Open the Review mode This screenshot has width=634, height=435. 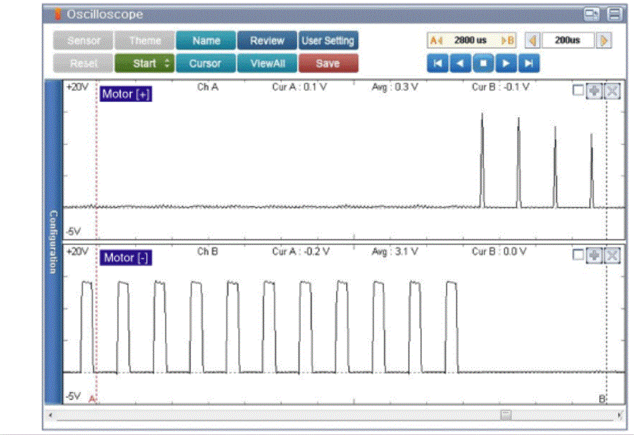(x=267, y=40)
